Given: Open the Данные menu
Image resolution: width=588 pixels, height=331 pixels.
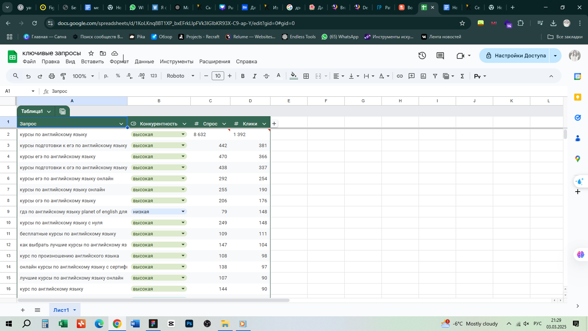Looking at the screenshot, I should (144, 61).
